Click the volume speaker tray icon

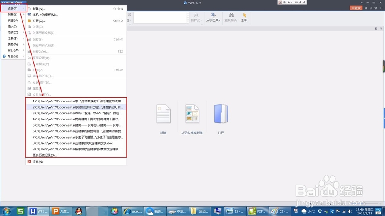350,211
